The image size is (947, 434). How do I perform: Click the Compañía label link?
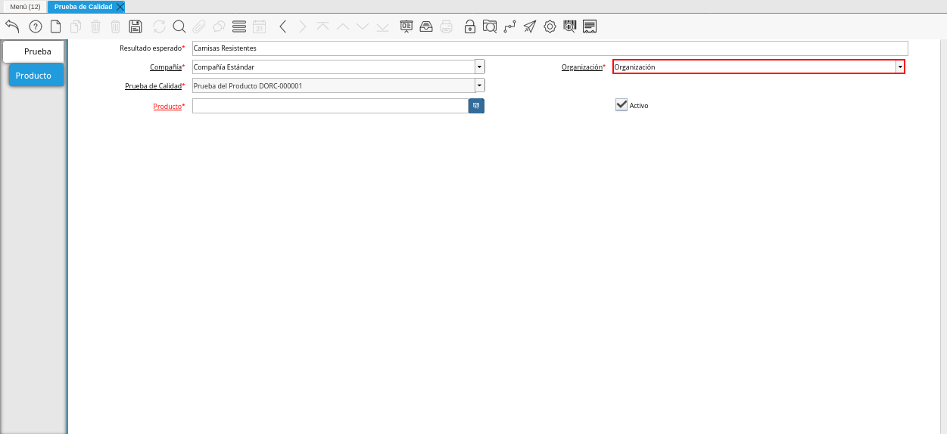tap(166, 67)
